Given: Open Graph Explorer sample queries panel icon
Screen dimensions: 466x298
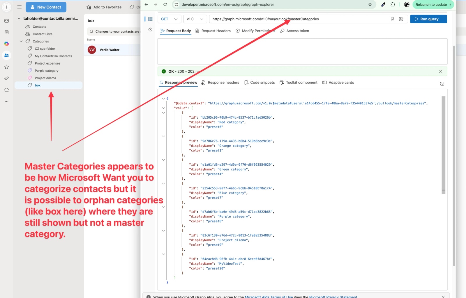Looking at the screenshot, I should click(150, 19).
